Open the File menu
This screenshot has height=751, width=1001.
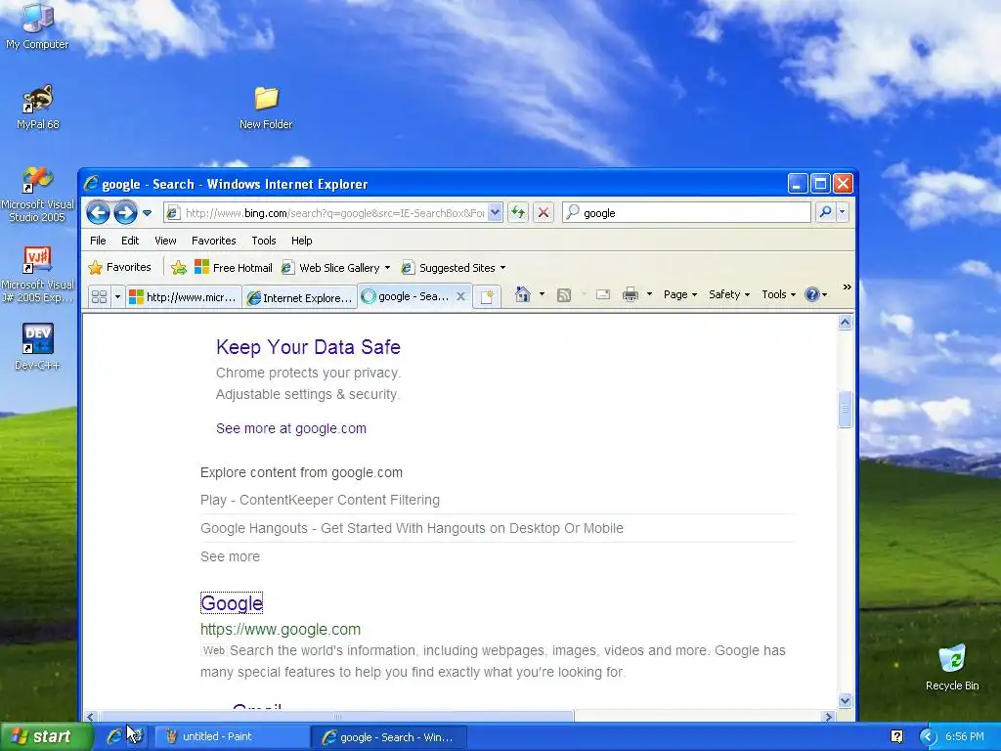[98, 241]
